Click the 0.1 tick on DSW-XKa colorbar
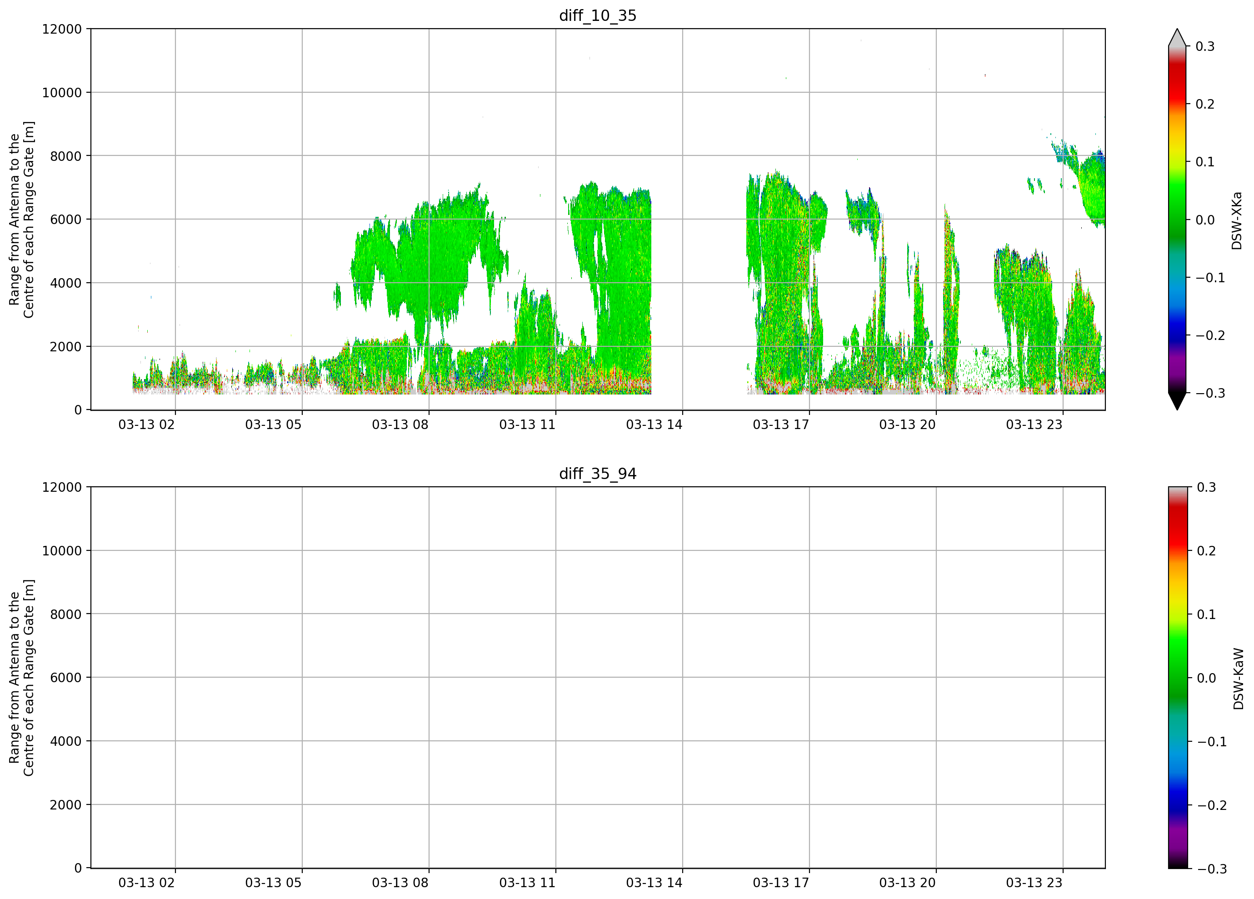The height and width of the screenshot is (899, 1254). pos(1205,162)
